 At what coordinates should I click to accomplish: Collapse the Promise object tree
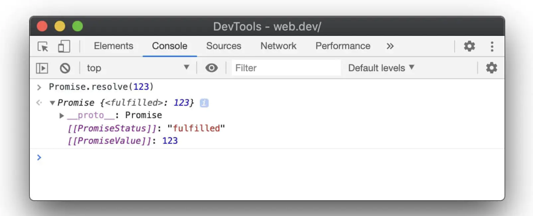(52, 103)
